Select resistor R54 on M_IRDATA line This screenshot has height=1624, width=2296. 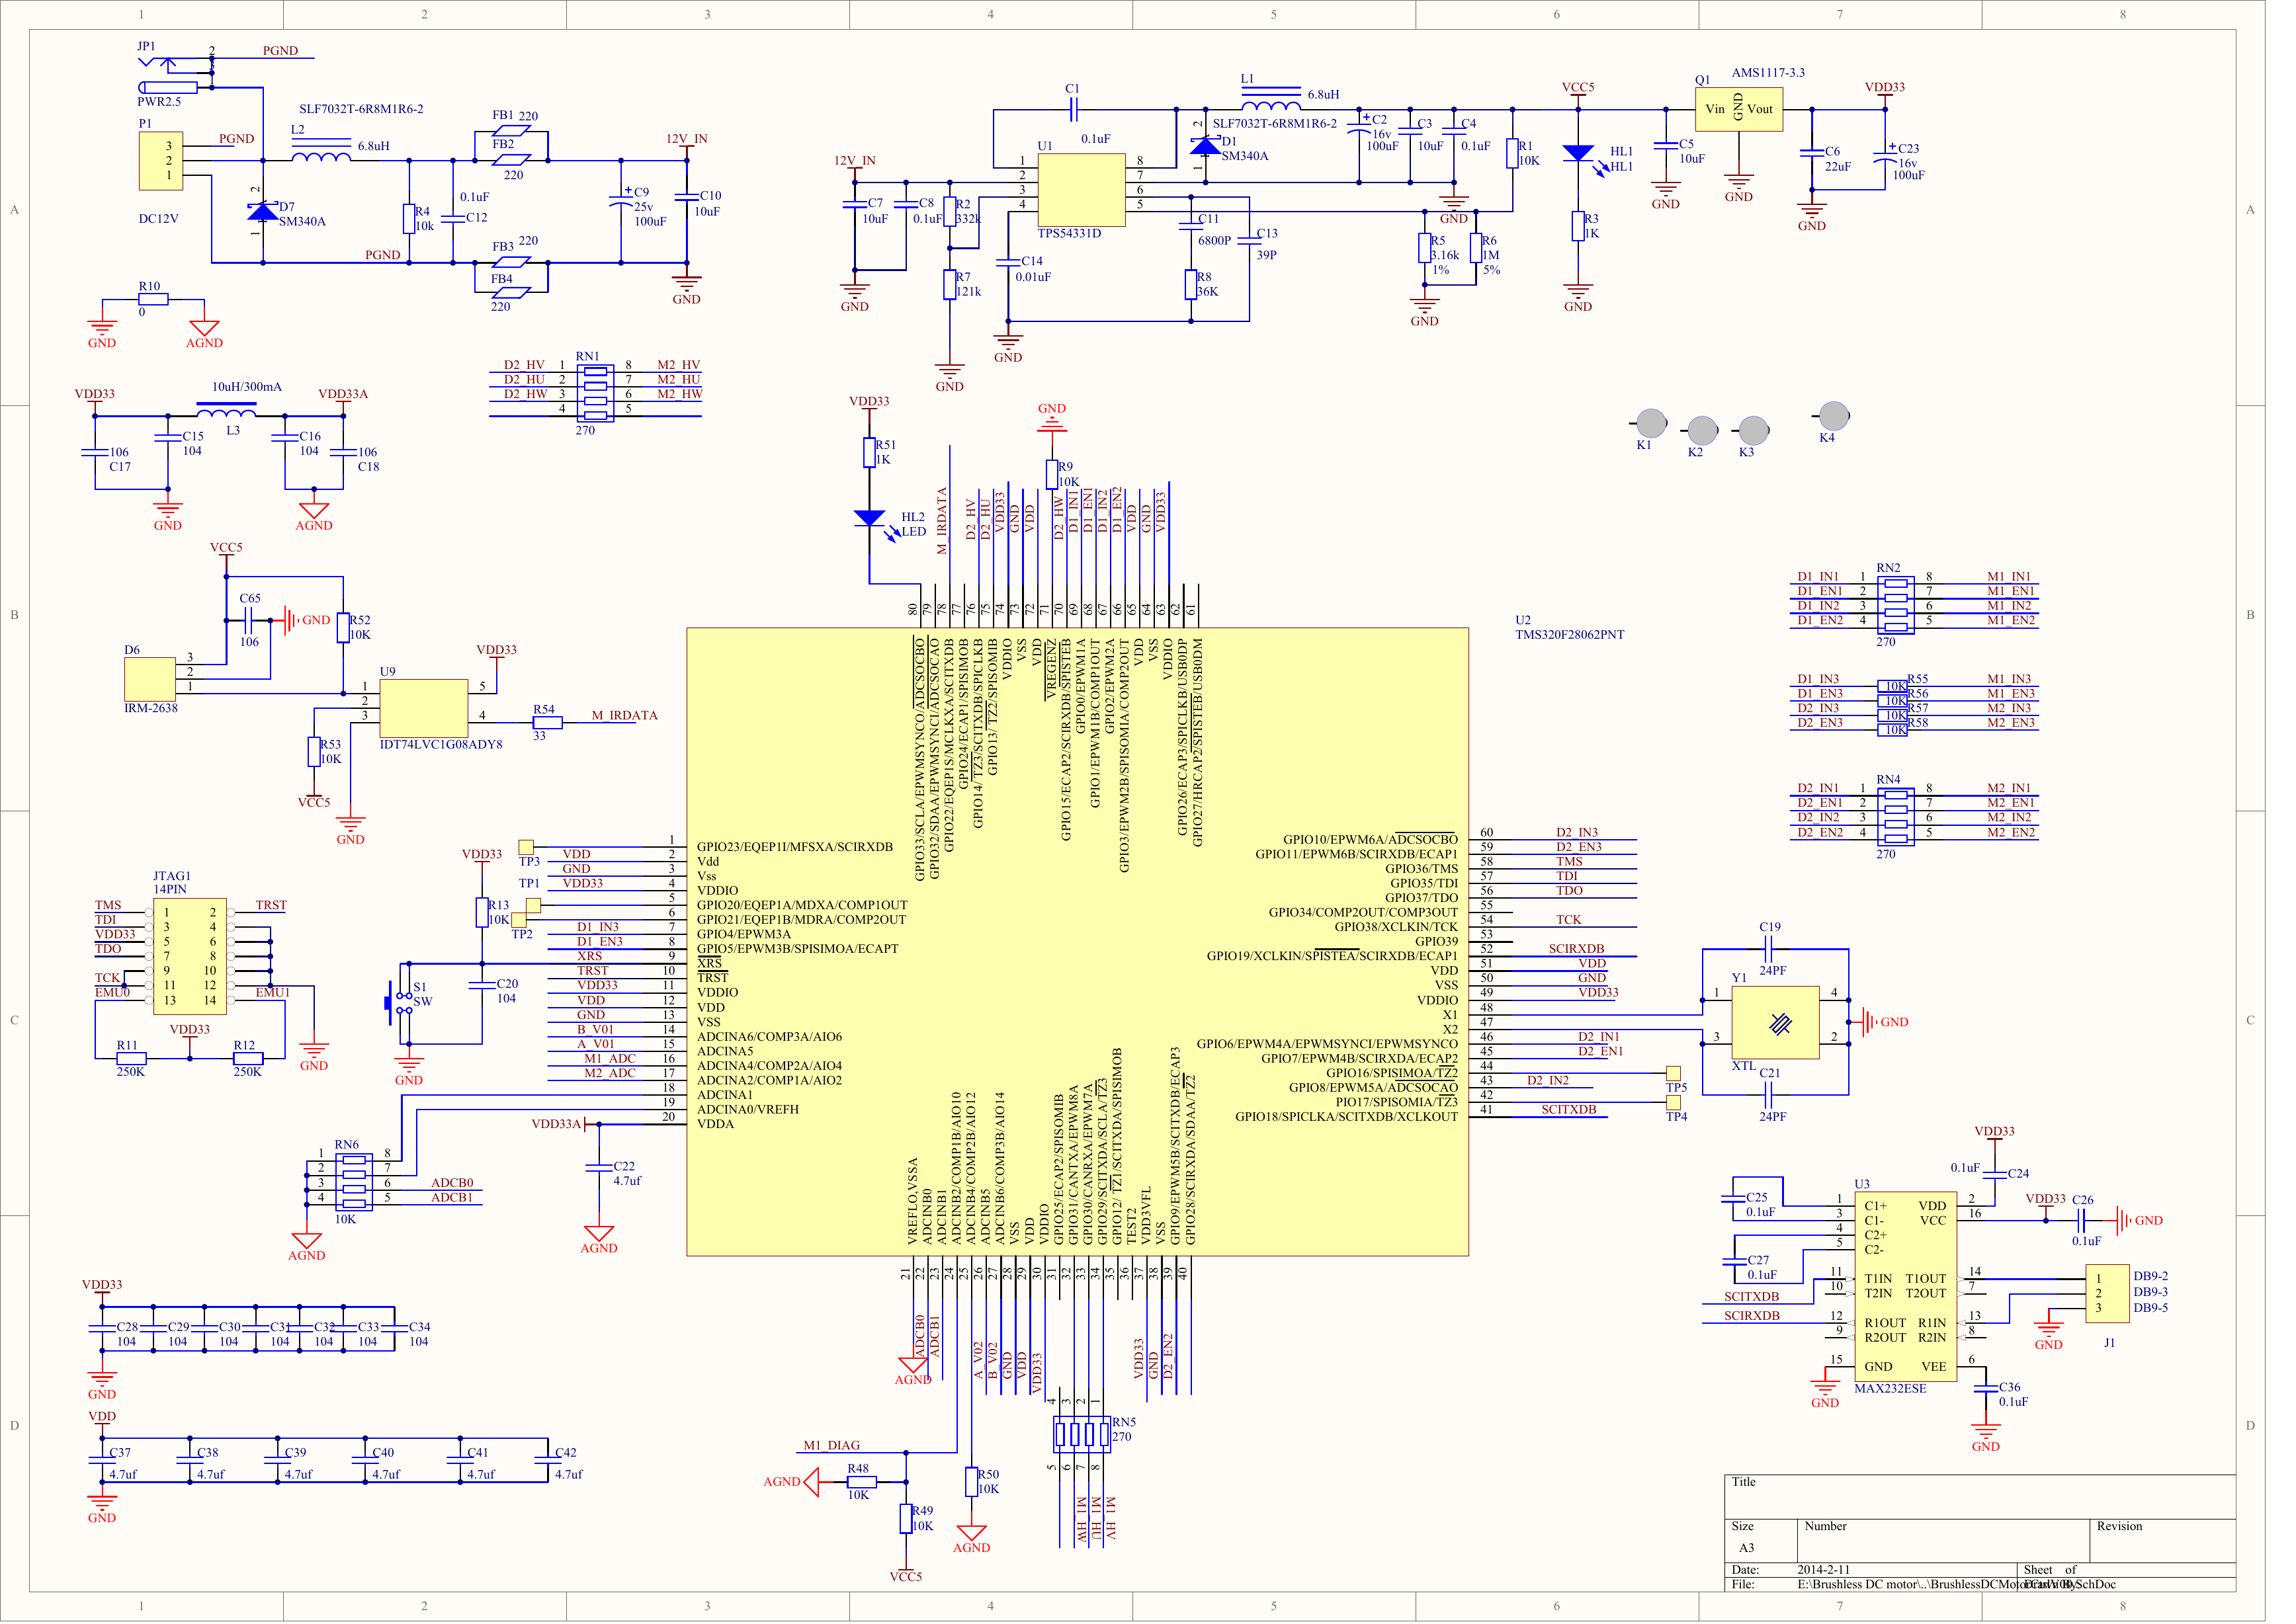[x=547, y=723]
